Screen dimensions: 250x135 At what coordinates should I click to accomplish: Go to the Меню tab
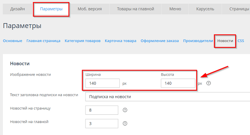[178, 9]
